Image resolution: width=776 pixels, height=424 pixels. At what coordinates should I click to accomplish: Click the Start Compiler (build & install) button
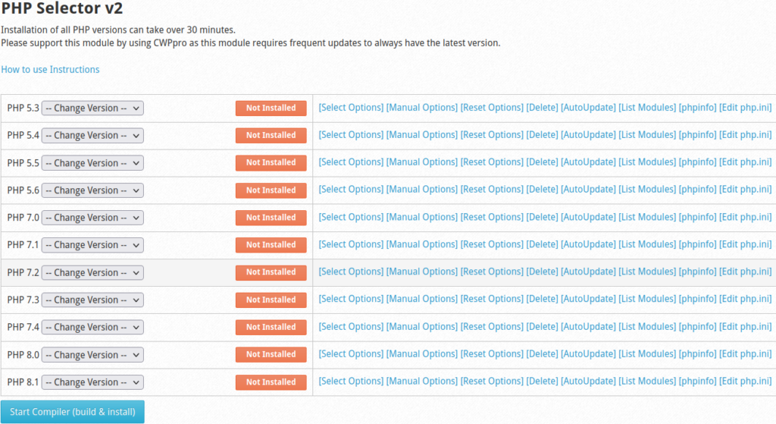(73, 412)
